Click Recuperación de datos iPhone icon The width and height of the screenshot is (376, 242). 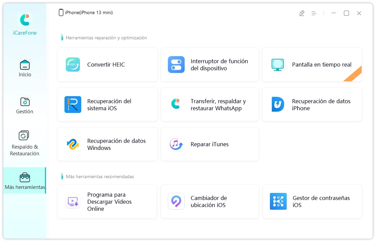tap(278, 105)
